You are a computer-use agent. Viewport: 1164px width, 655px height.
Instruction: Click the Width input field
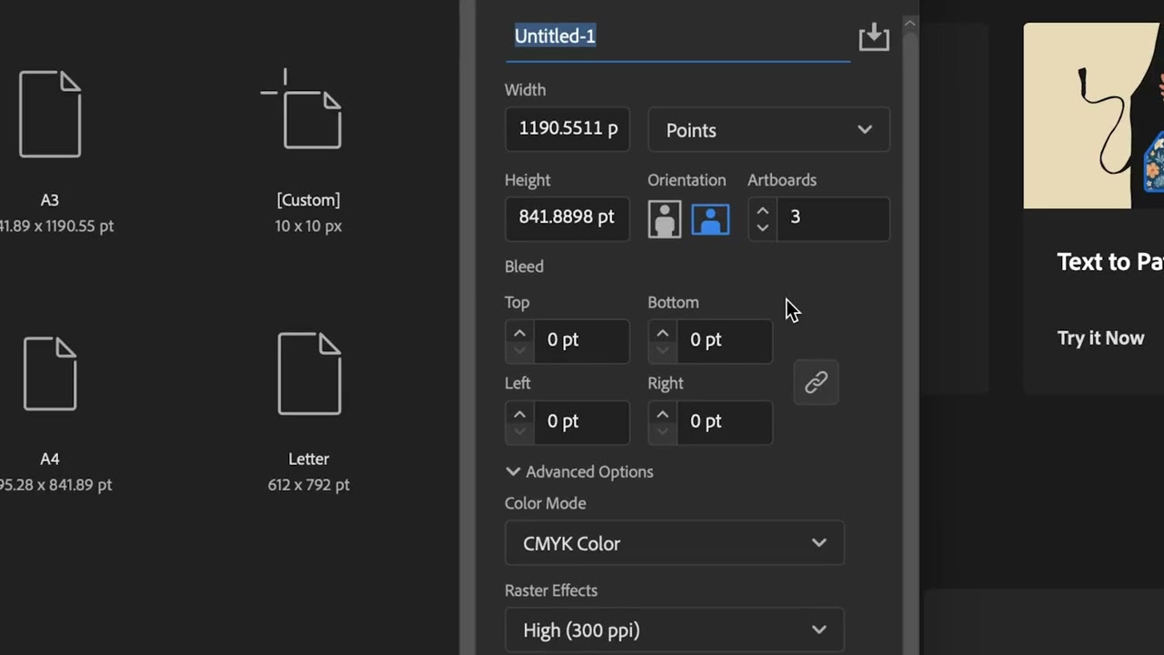click(x=567, y=128)
